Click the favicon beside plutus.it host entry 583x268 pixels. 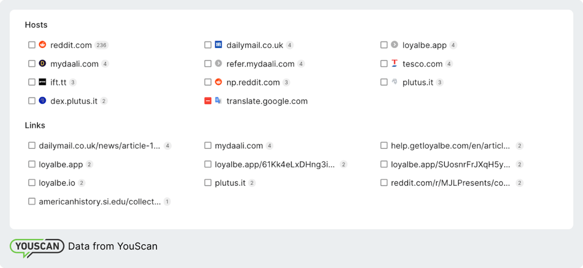tap(394, 82)
